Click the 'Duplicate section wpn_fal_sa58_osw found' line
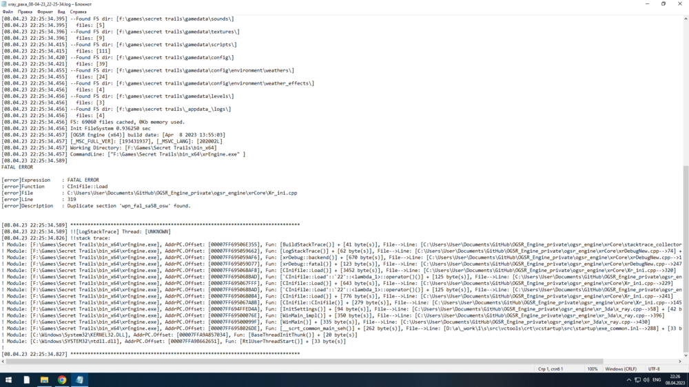The width and height of the screenshot is (689, 387). pos(96,206)
